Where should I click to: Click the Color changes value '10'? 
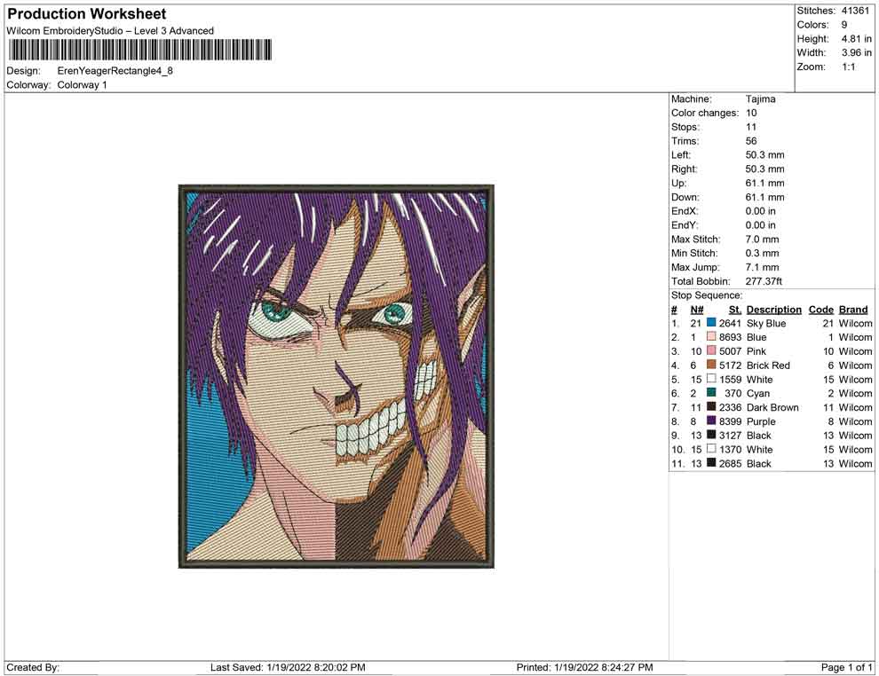point(751,114)
